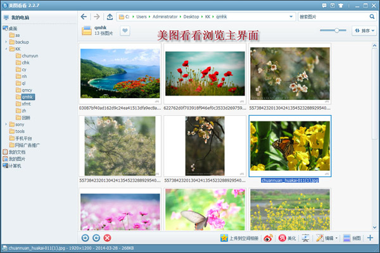The image size is (380, 253).
Task: Click 编辑 edit button
Action: click(x=325, y=238)
